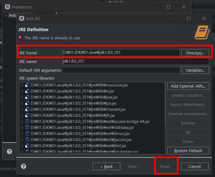The width and height of the screenshot is (215, 177).
Task: Select the cldrdata.jar library row
Action: (x=82, y=128)
